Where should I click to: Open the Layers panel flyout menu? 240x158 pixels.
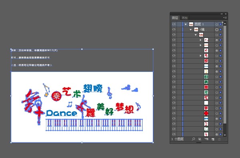tap(225, 18)
